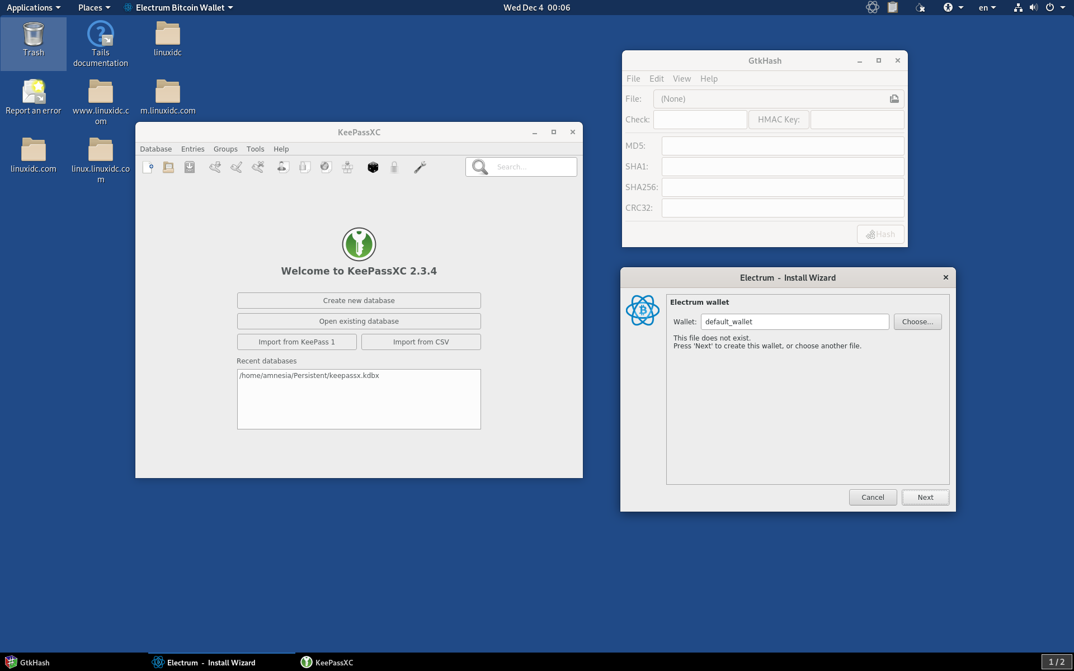Click Create new database button
Viewport: 1074px width, 671px height.
(x=359, y=301)
